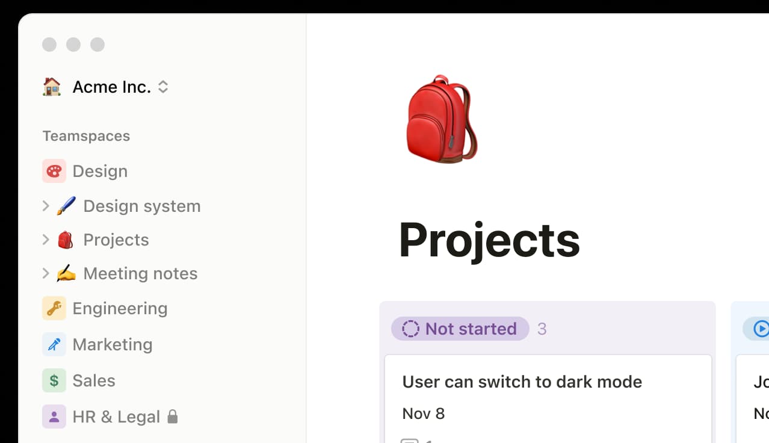Expand the Projects page in sidebar
Viewport: 769px width, 443px height.
pos(46,240)
